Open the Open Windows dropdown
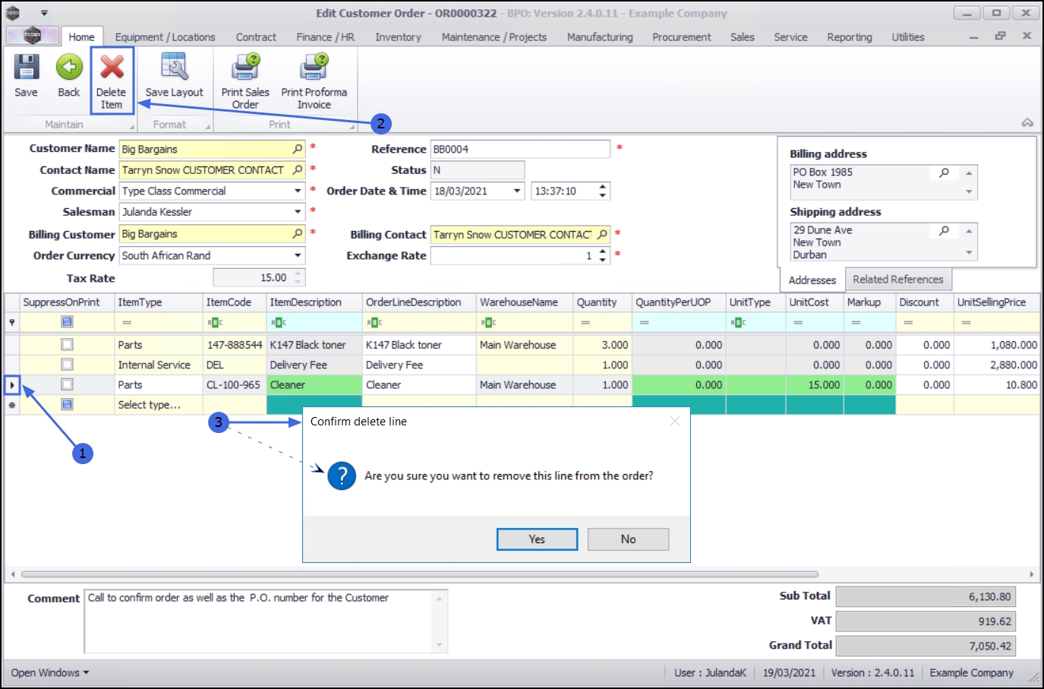 (50, 673)
